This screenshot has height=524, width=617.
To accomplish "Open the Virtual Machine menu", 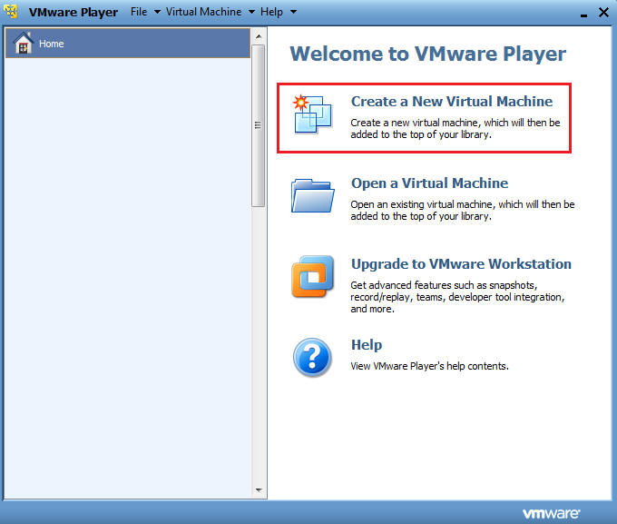I will [203, 12].
